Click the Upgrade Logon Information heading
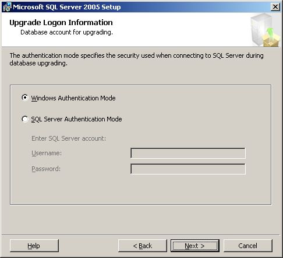The height and width of the screenshot is (258, 283). click(x=61, y=23)
